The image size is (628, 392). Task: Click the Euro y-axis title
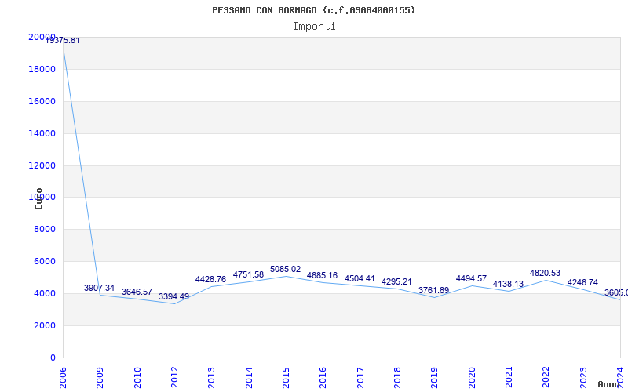point(38,198)
